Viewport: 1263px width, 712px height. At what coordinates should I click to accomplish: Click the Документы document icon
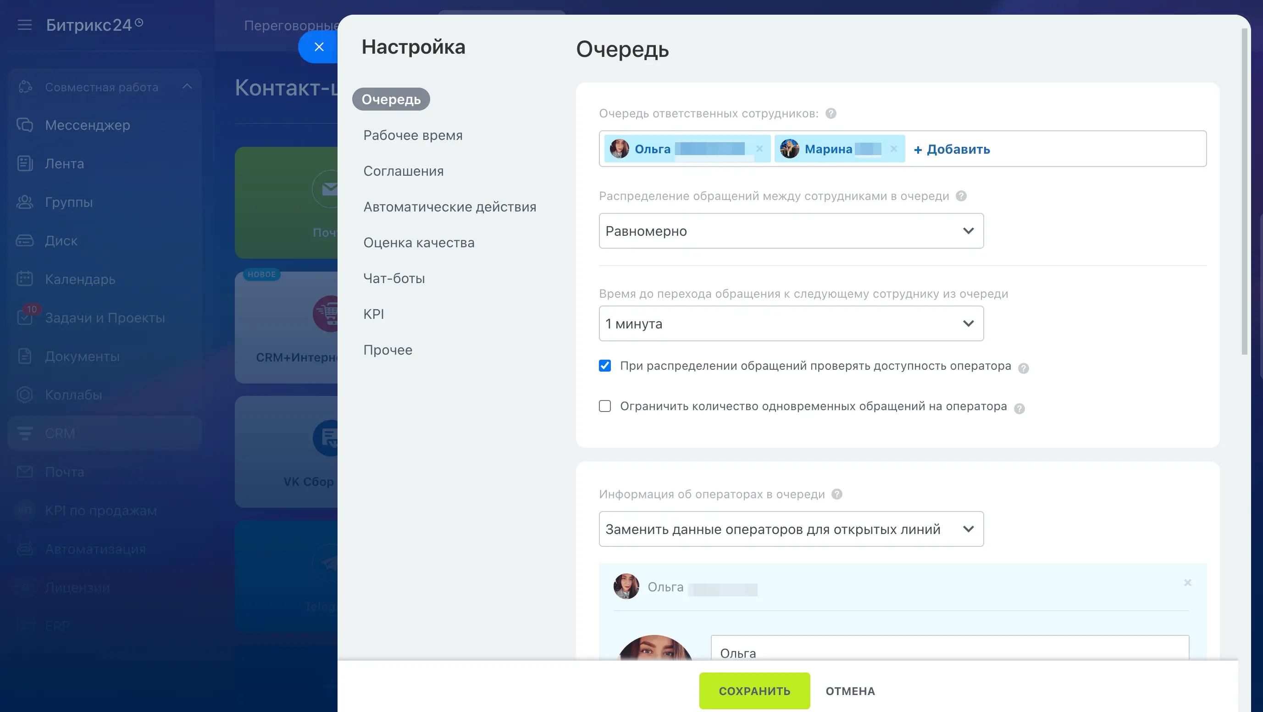[24, 356]
